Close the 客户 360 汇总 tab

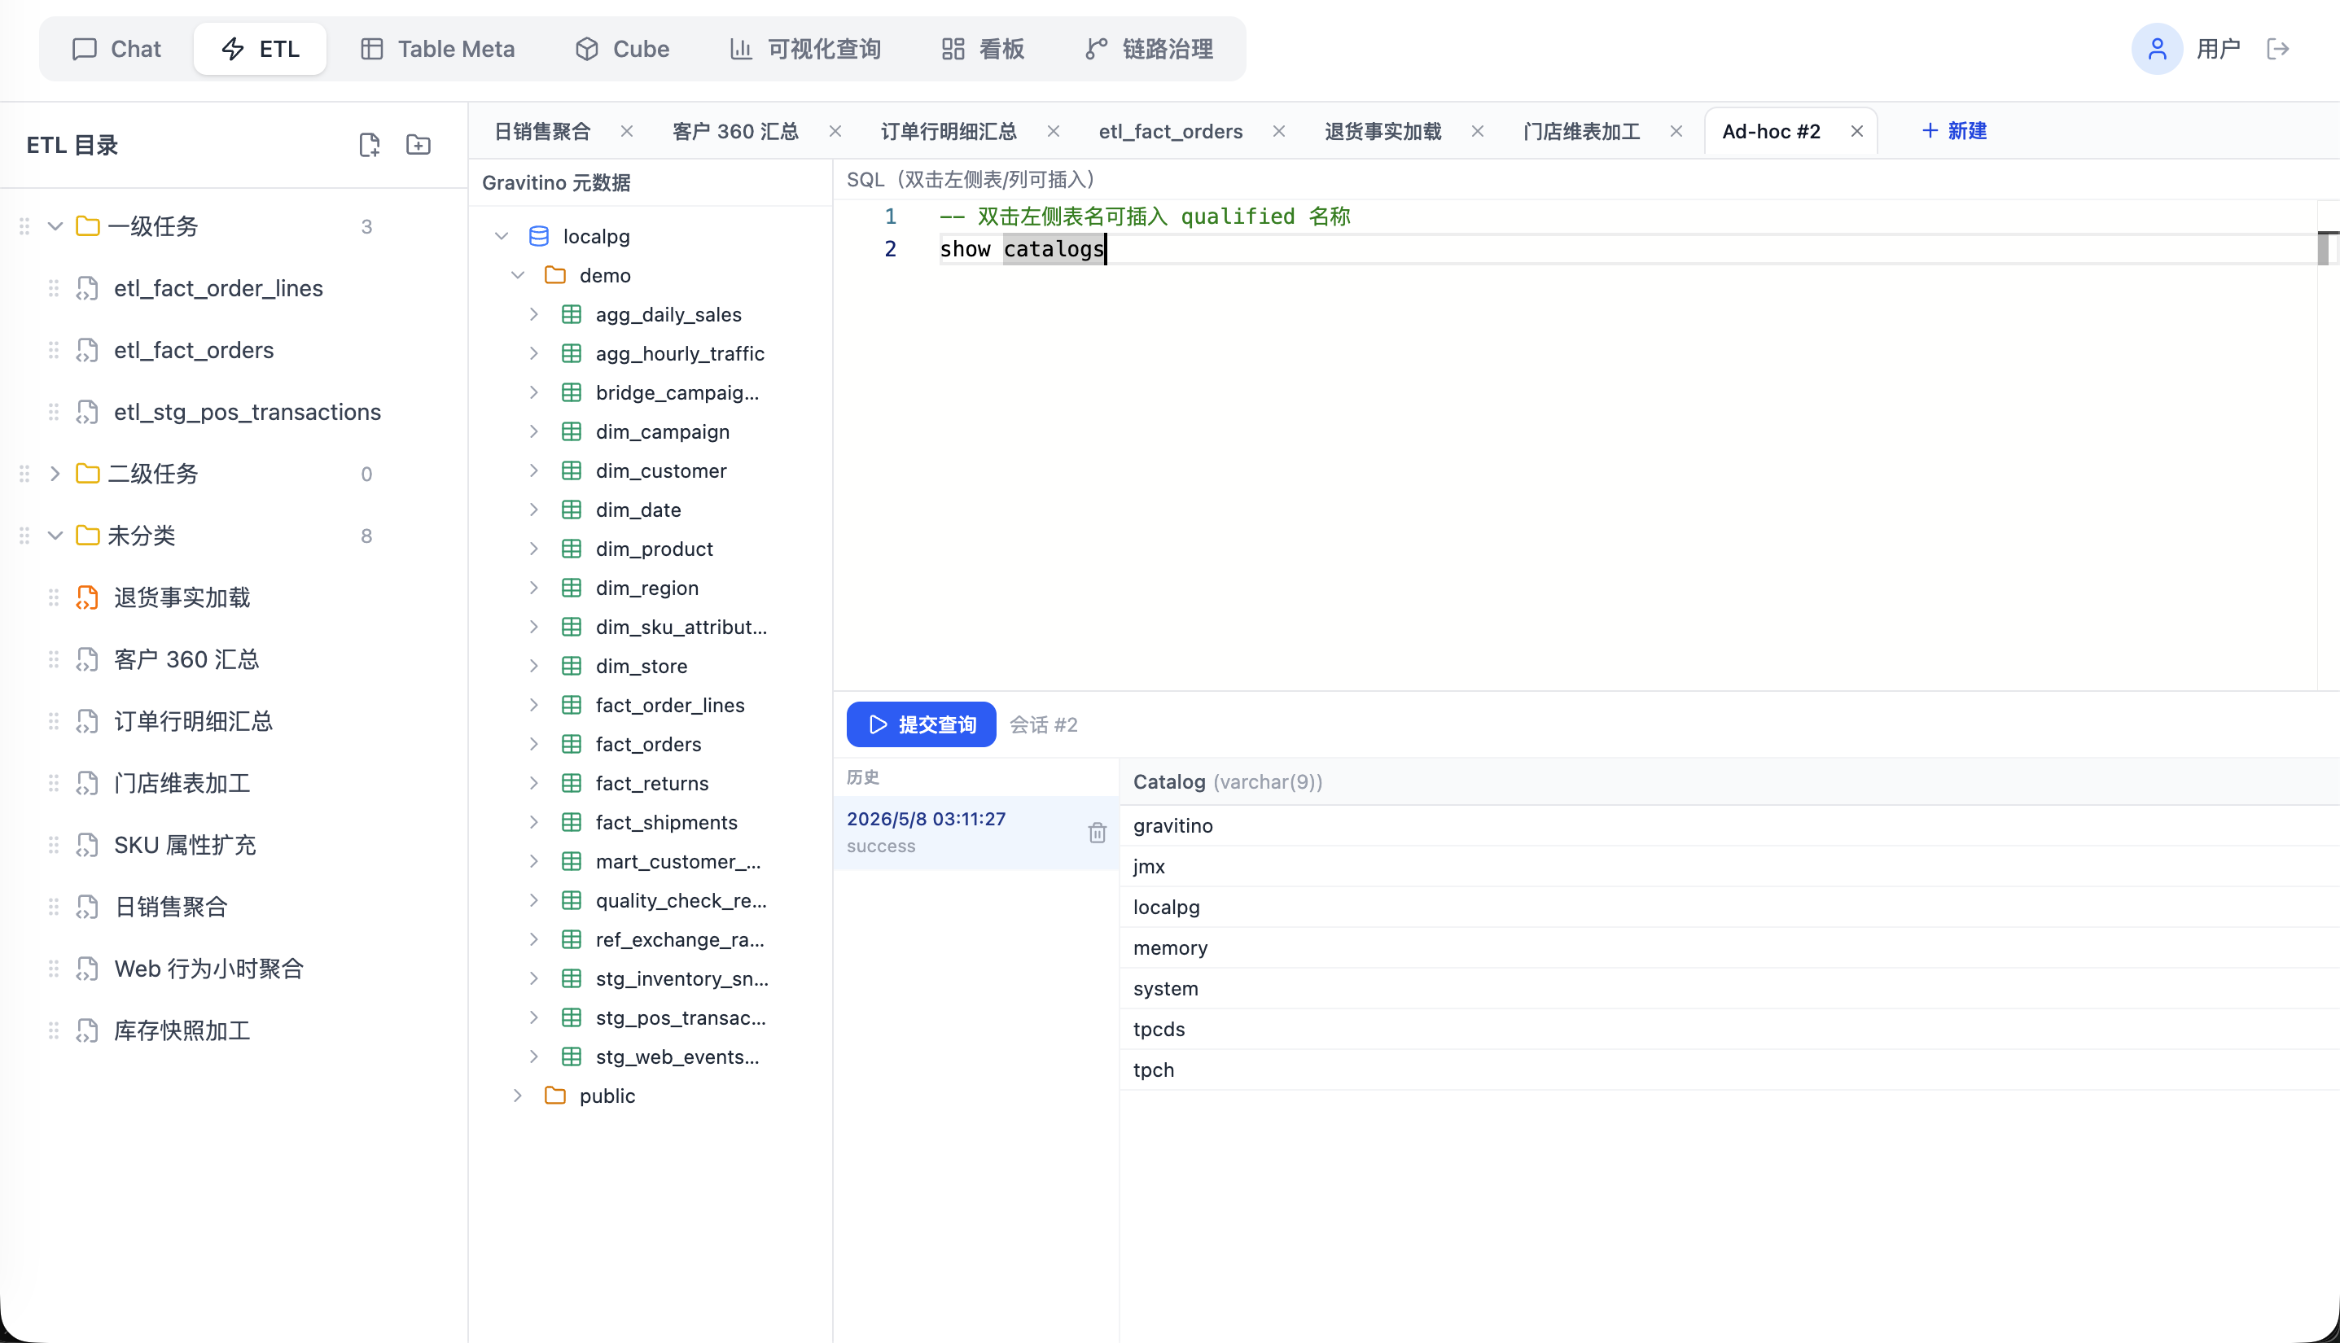[835, 131]
